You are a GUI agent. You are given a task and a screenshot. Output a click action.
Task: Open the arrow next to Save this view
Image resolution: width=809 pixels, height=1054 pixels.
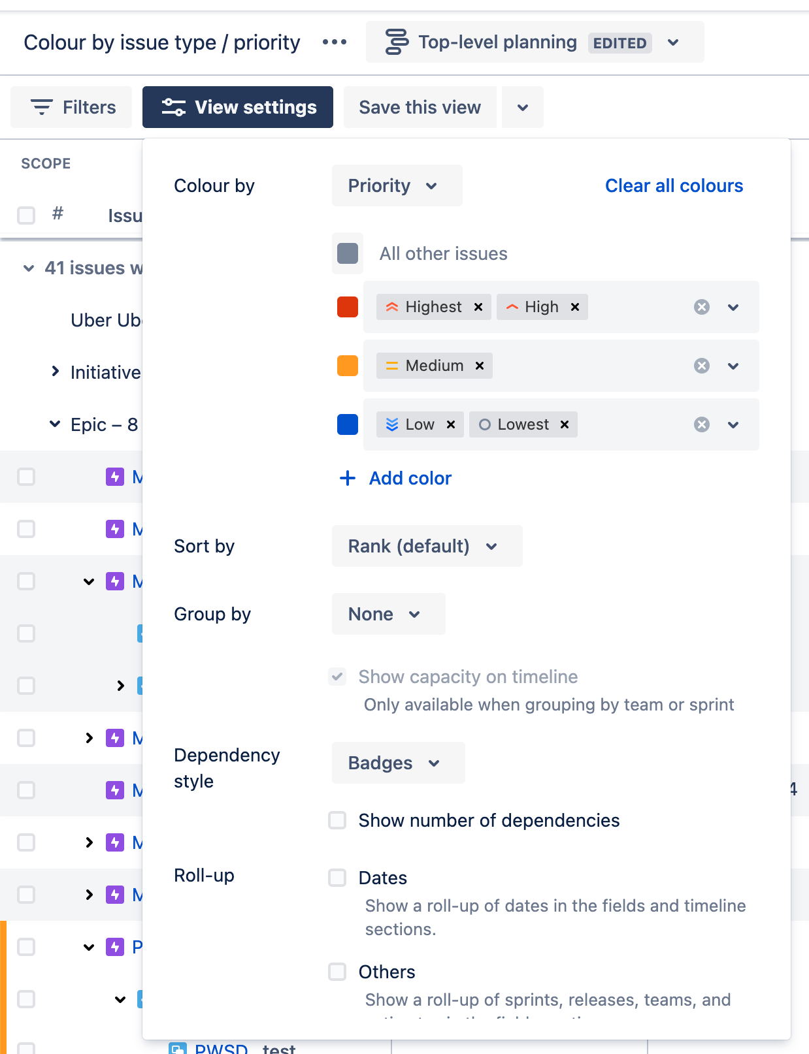click(x=523, y=107)
